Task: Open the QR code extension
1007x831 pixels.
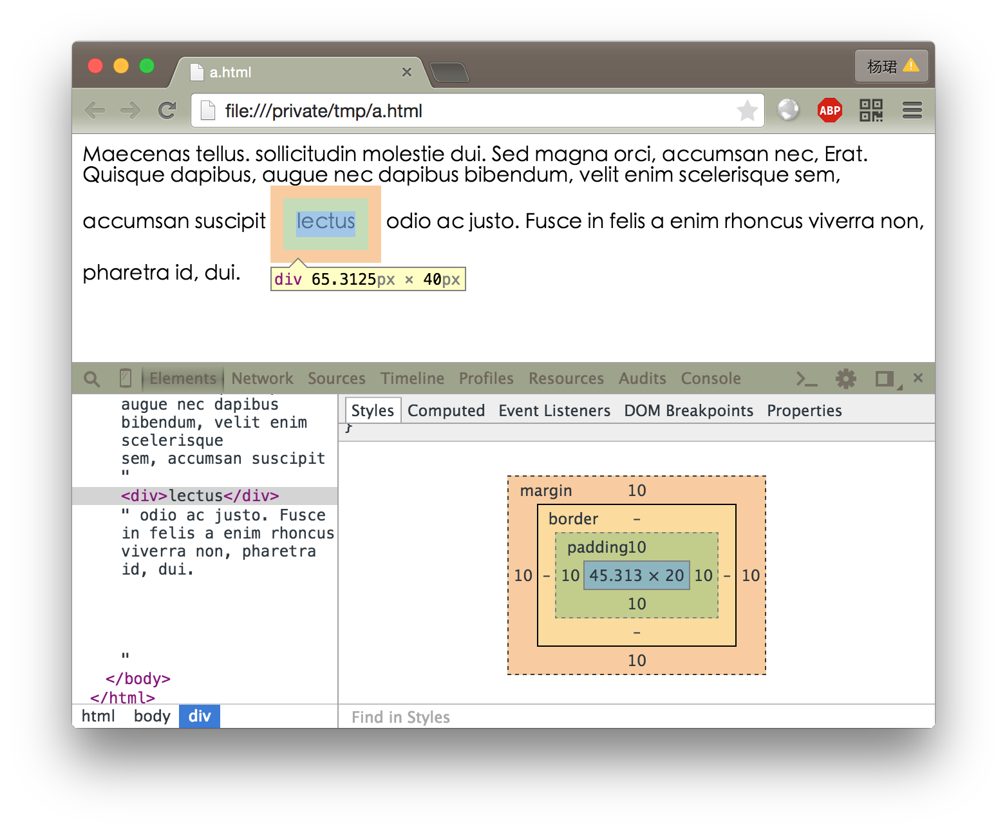Action: 871,111
